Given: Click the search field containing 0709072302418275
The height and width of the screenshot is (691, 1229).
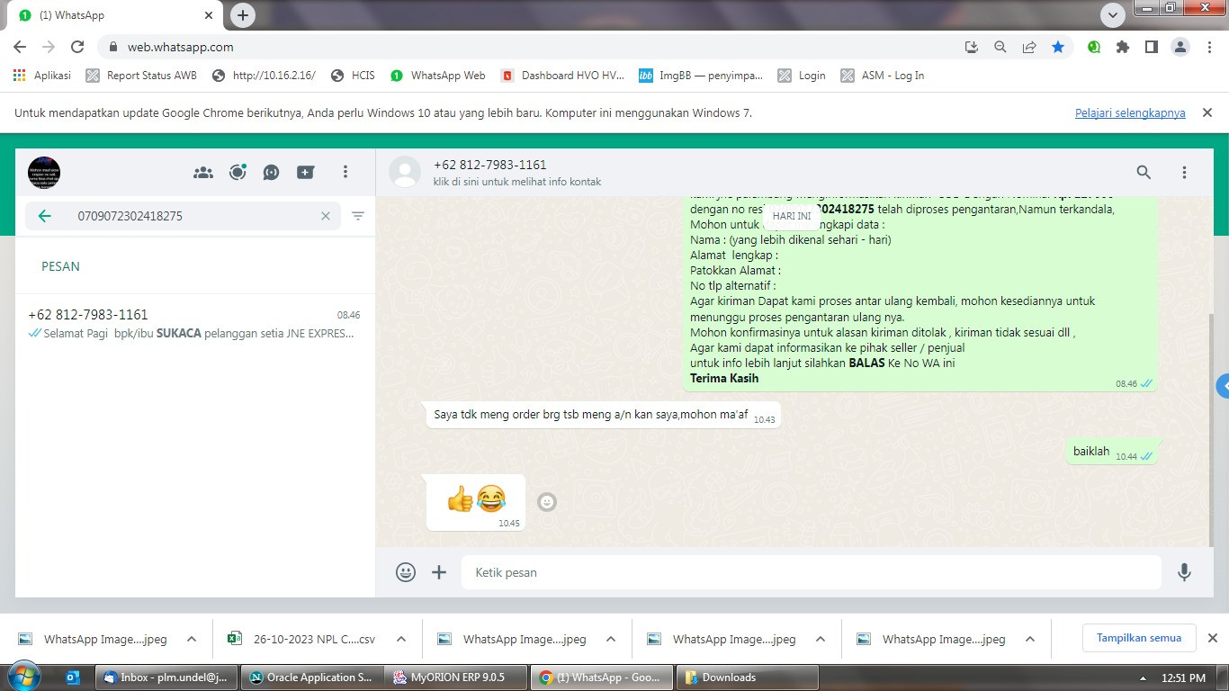Looking at the screenshot, I should [184, 216].
